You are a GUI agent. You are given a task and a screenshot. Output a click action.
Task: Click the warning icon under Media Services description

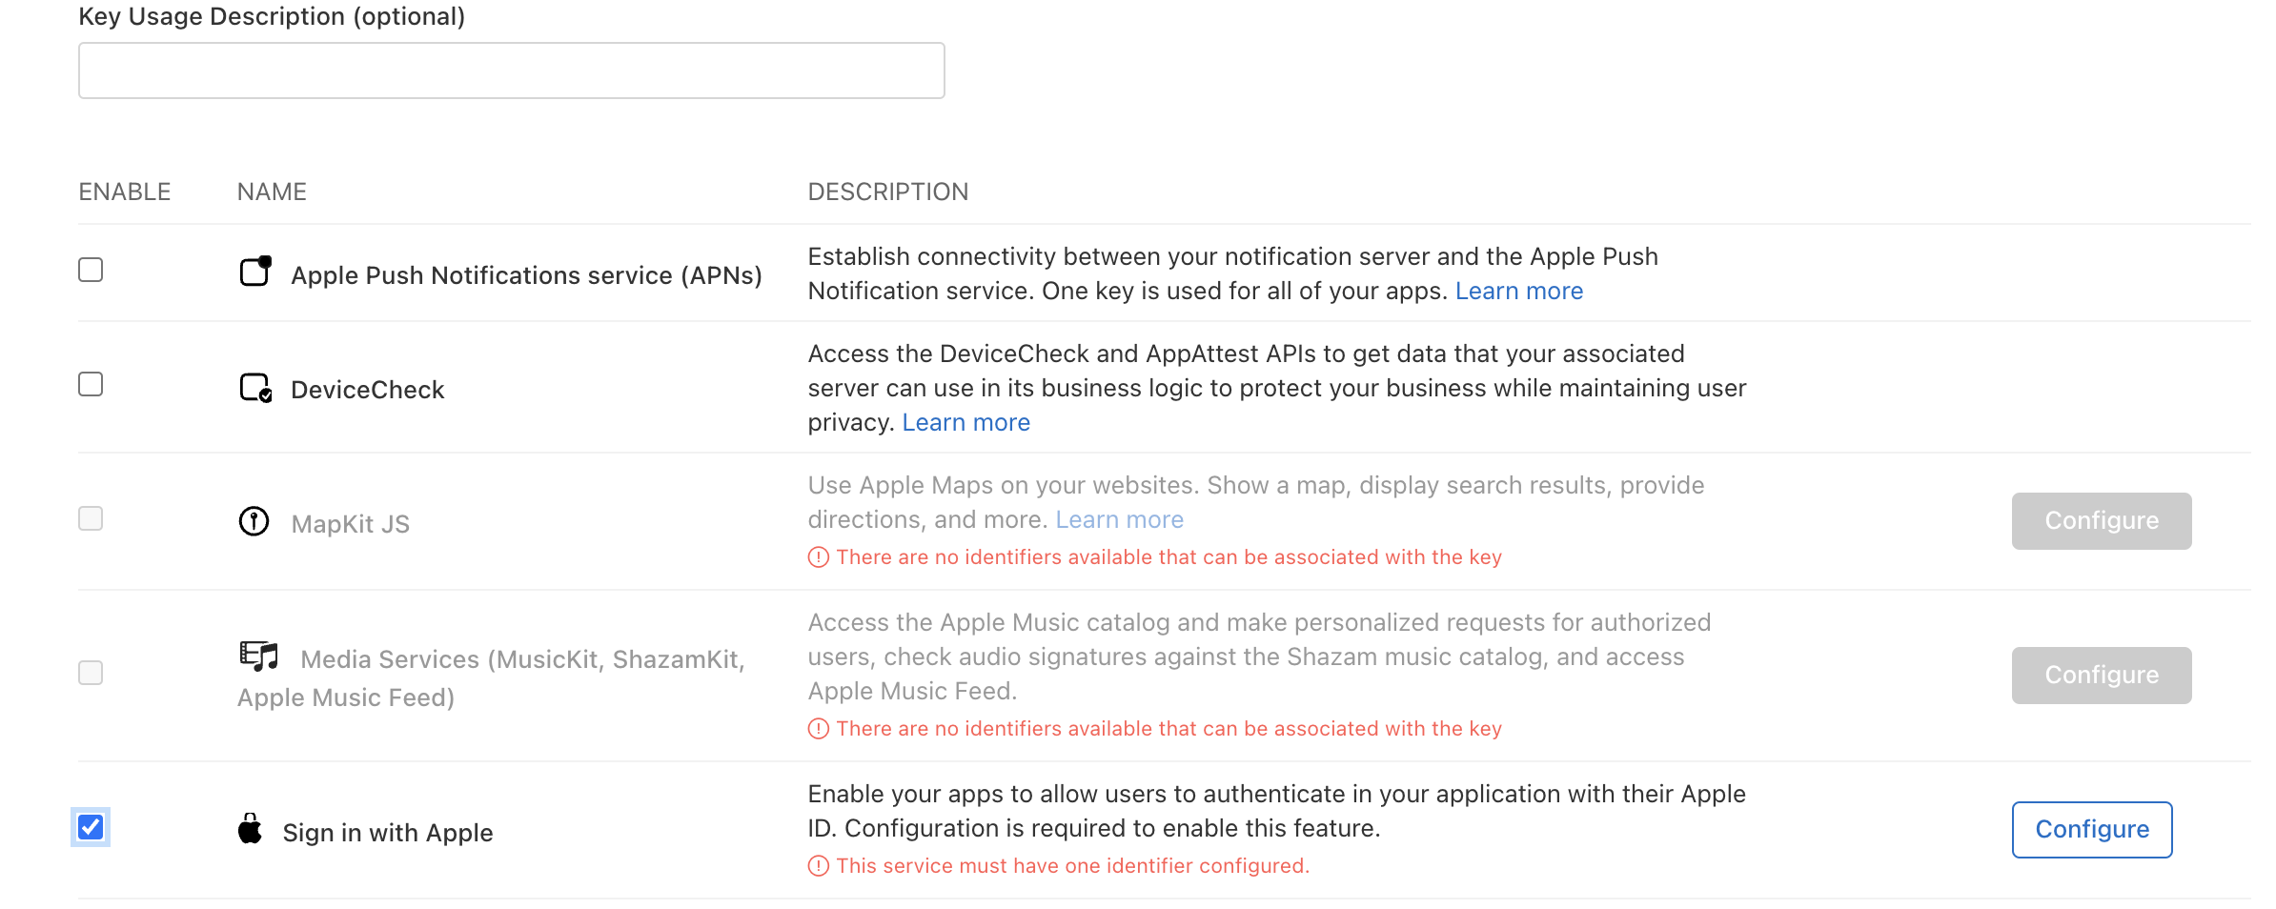coord(819,729)
